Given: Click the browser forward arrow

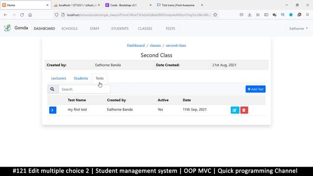Looking at the screenshot, I should [14, 15].
